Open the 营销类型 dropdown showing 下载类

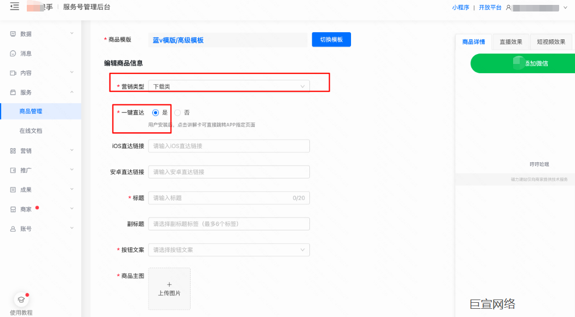229,86
